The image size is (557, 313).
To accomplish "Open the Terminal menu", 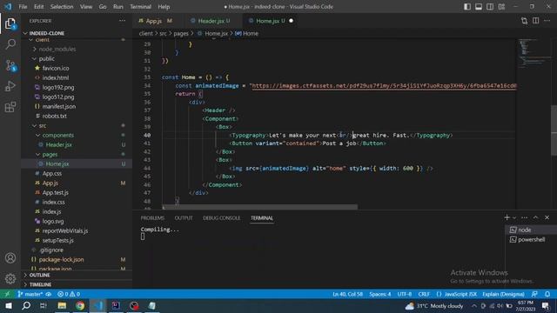I will point(140,7).
